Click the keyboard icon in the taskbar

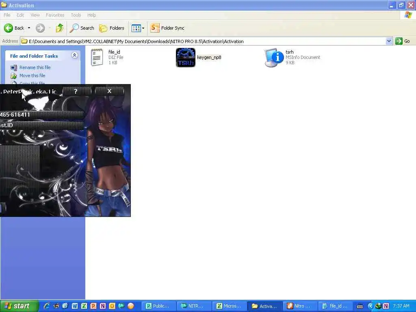tap(360, 306)
